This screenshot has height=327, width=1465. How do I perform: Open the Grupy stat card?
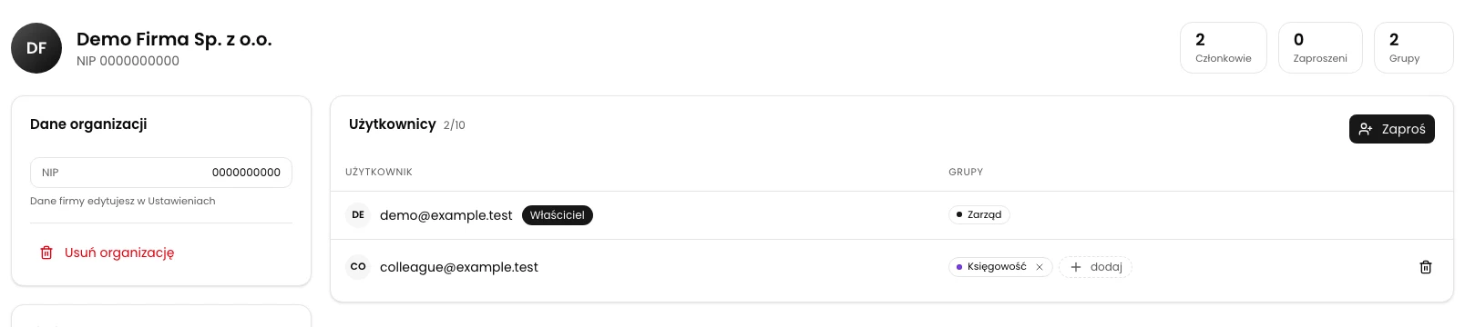coord(1413,48)
